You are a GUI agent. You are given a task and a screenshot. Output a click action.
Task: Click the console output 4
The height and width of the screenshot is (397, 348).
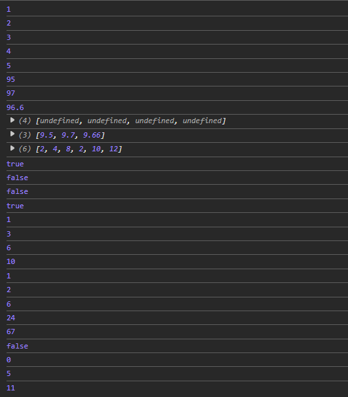[9, 51]
